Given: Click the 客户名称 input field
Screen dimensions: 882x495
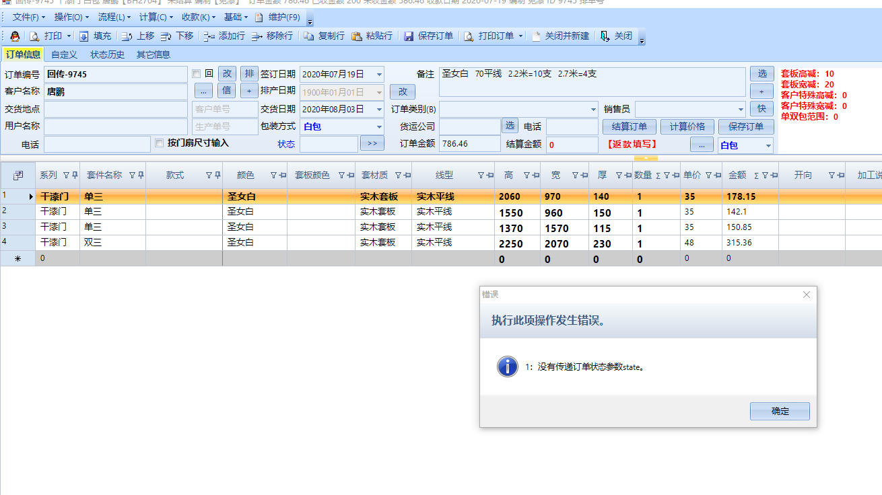Looking at the screenshot, I should [x=115, y=91].
